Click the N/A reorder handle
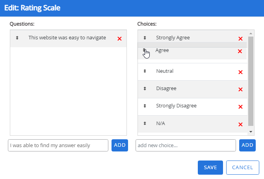 145,124
